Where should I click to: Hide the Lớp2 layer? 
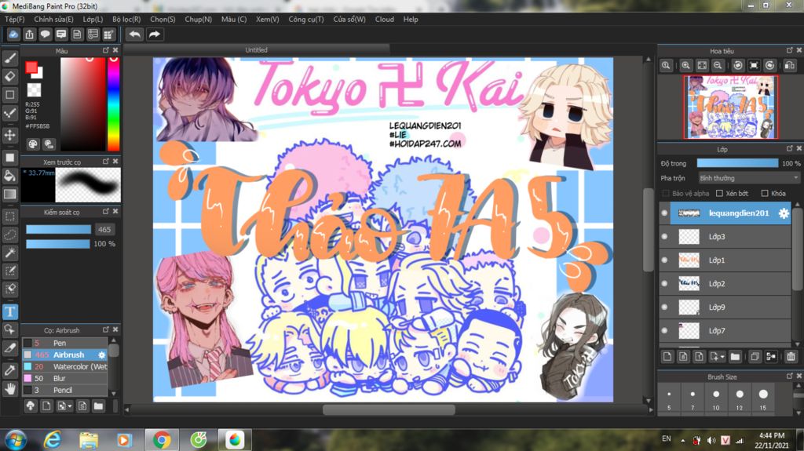(664, 283)
